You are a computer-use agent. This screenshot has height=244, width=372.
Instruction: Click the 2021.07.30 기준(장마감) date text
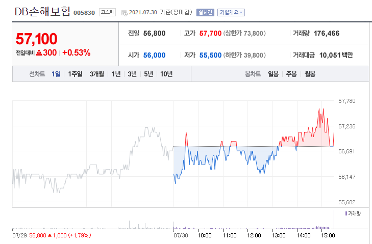161,12
